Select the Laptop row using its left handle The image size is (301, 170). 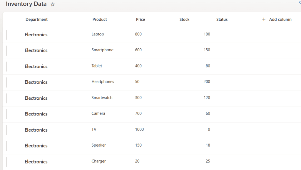(6, 35)
